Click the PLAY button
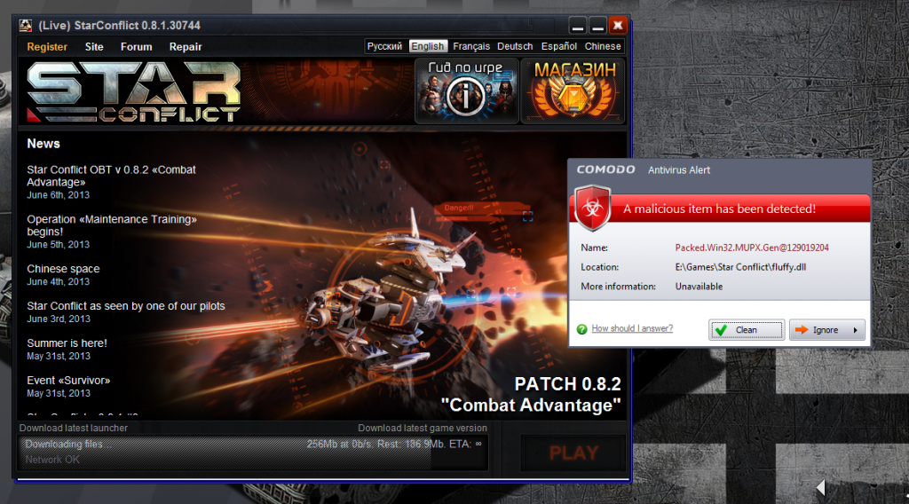The width and height of the screenshot is (909, 504). point(573,453)
